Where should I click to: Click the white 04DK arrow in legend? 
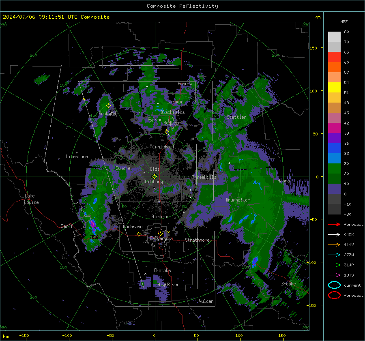point(334,235)
